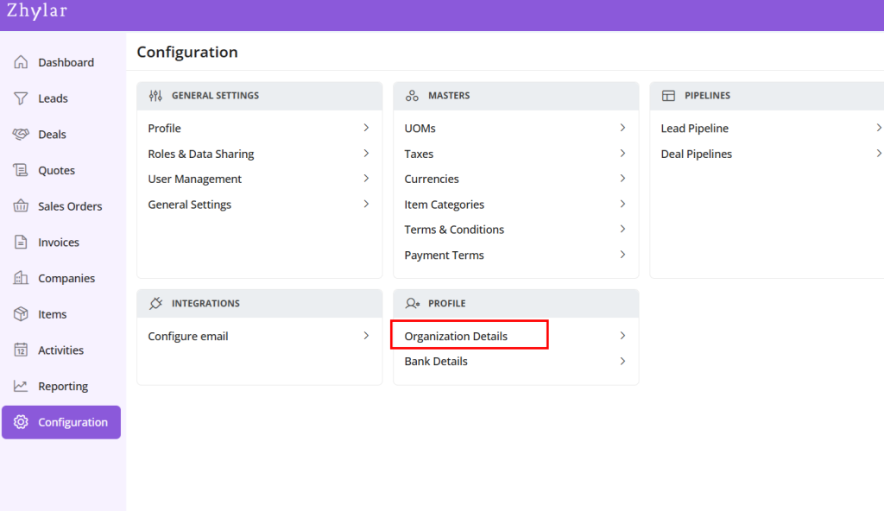The image size is (884, 511).
Task: Click the Leads funnel icon
Action: click(21, 98)
